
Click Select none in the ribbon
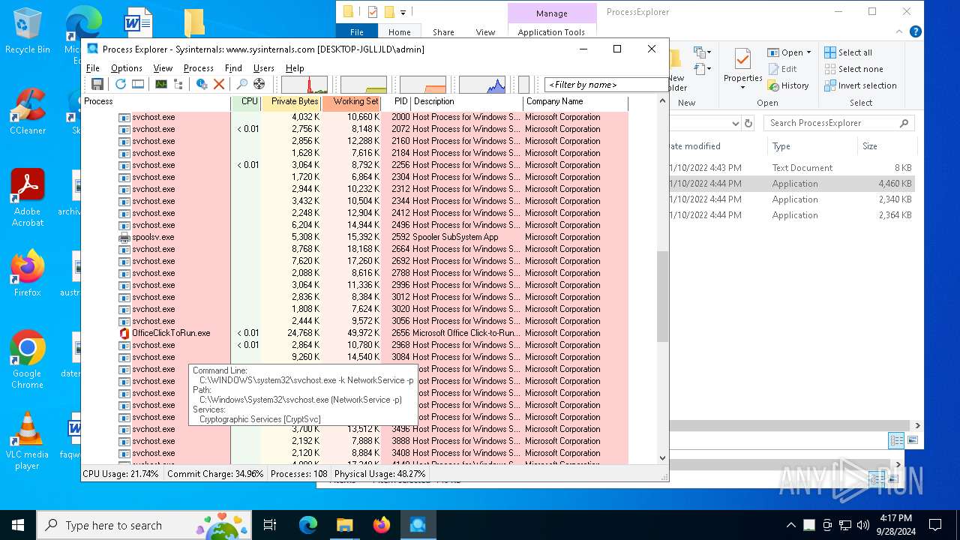click(853, 69)
